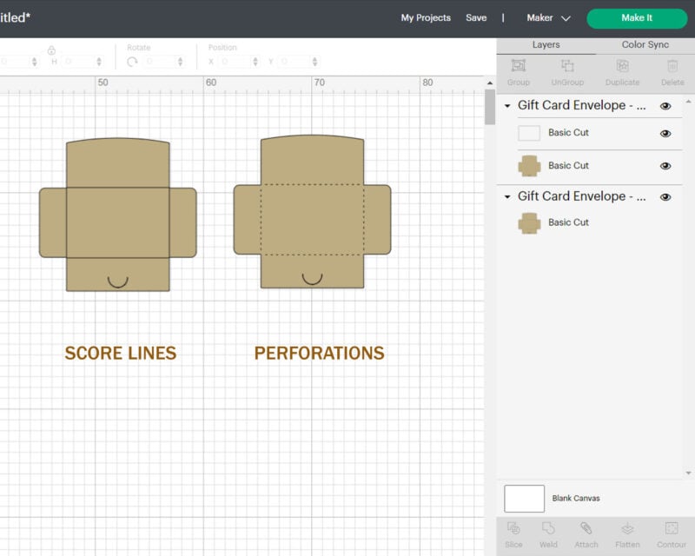Collapse the second Gift Card Envelope group
The height and width of the screenshot is (556, 695).
click(507, 197)
